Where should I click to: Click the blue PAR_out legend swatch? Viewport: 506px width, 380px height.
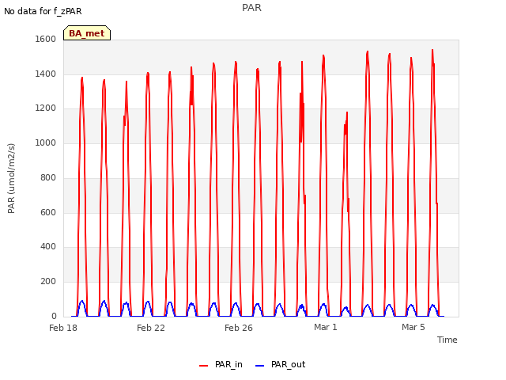260,366
